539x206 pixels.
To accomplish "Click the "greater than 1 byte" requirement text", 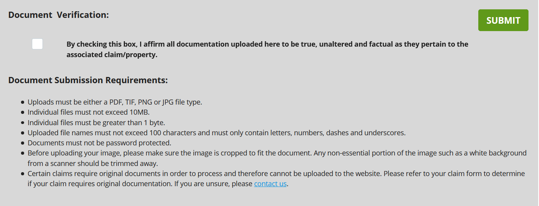I will point(96,122).
